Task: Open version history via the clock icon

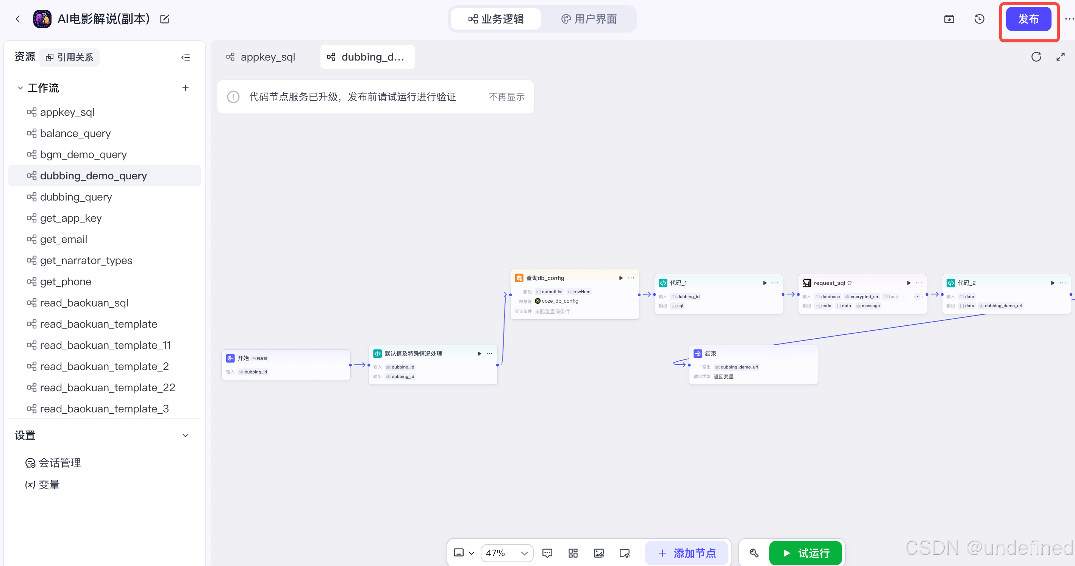Action: pyautogui.click(x=980, y=19)
